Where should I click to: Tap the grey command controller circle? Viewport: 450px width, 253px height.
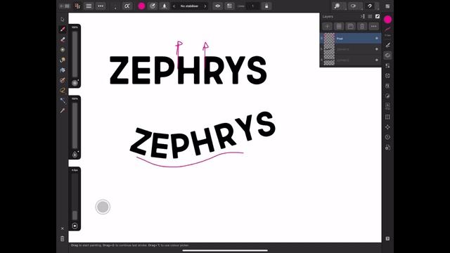click(x=103, y=207)
